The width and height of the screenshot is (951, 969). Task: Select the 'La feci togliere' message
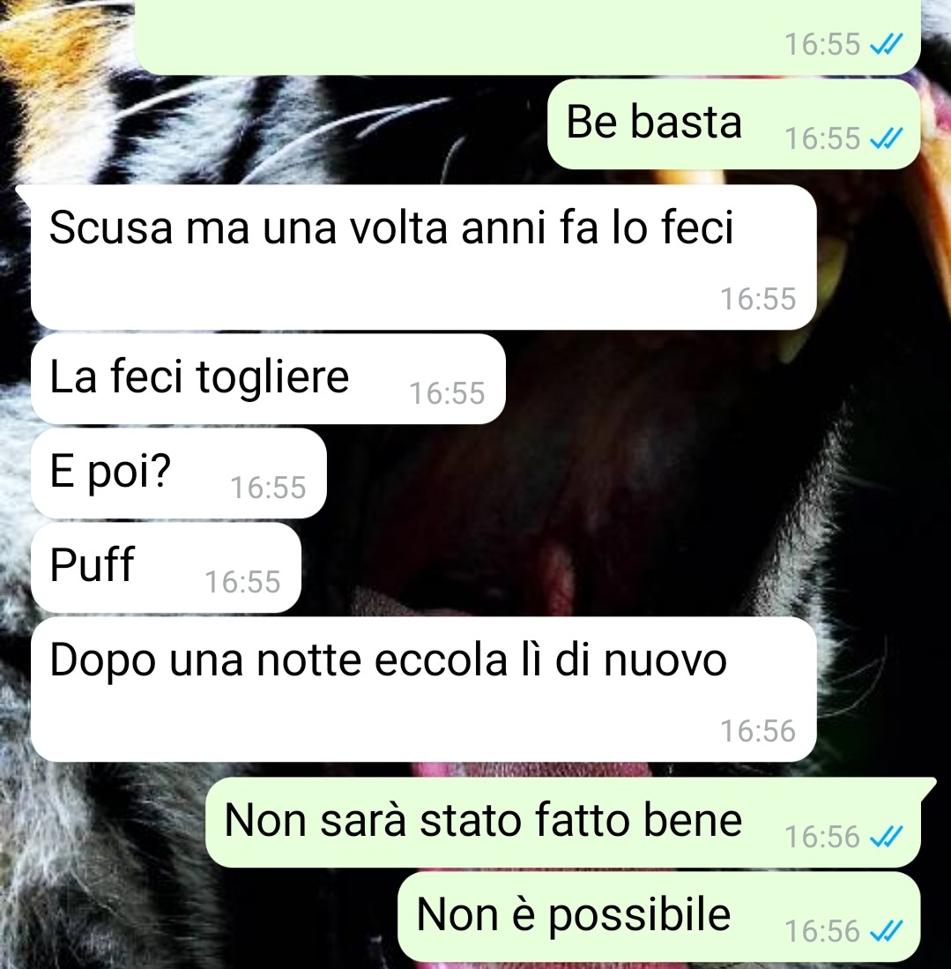[268, 379]
